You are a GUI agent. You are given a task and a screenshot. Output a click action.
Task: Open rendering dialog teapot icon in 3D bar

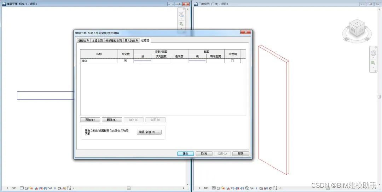233,188
